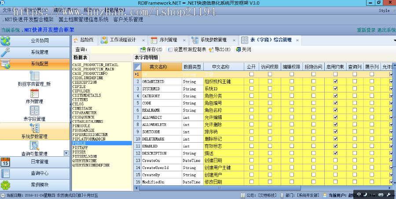Viewport: 396px width, 199px height.
Task: Uncheck 启用约束 for ALLOWEDIT row
Action: pos(335,117)
